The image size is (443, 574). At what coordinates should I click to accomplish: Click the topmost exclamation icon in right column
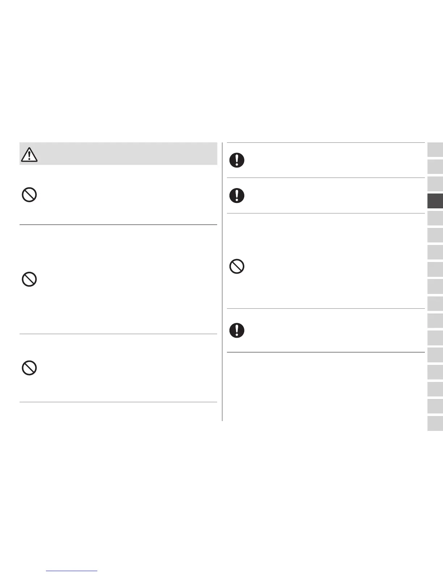click(x=237, y=160)
